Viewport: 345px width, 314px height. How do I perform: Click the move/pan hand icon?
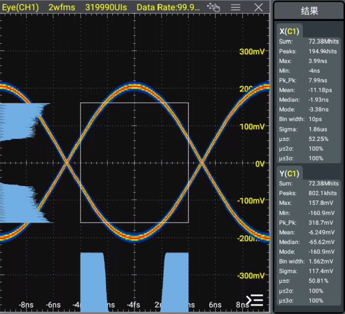(x=213, y=8)
